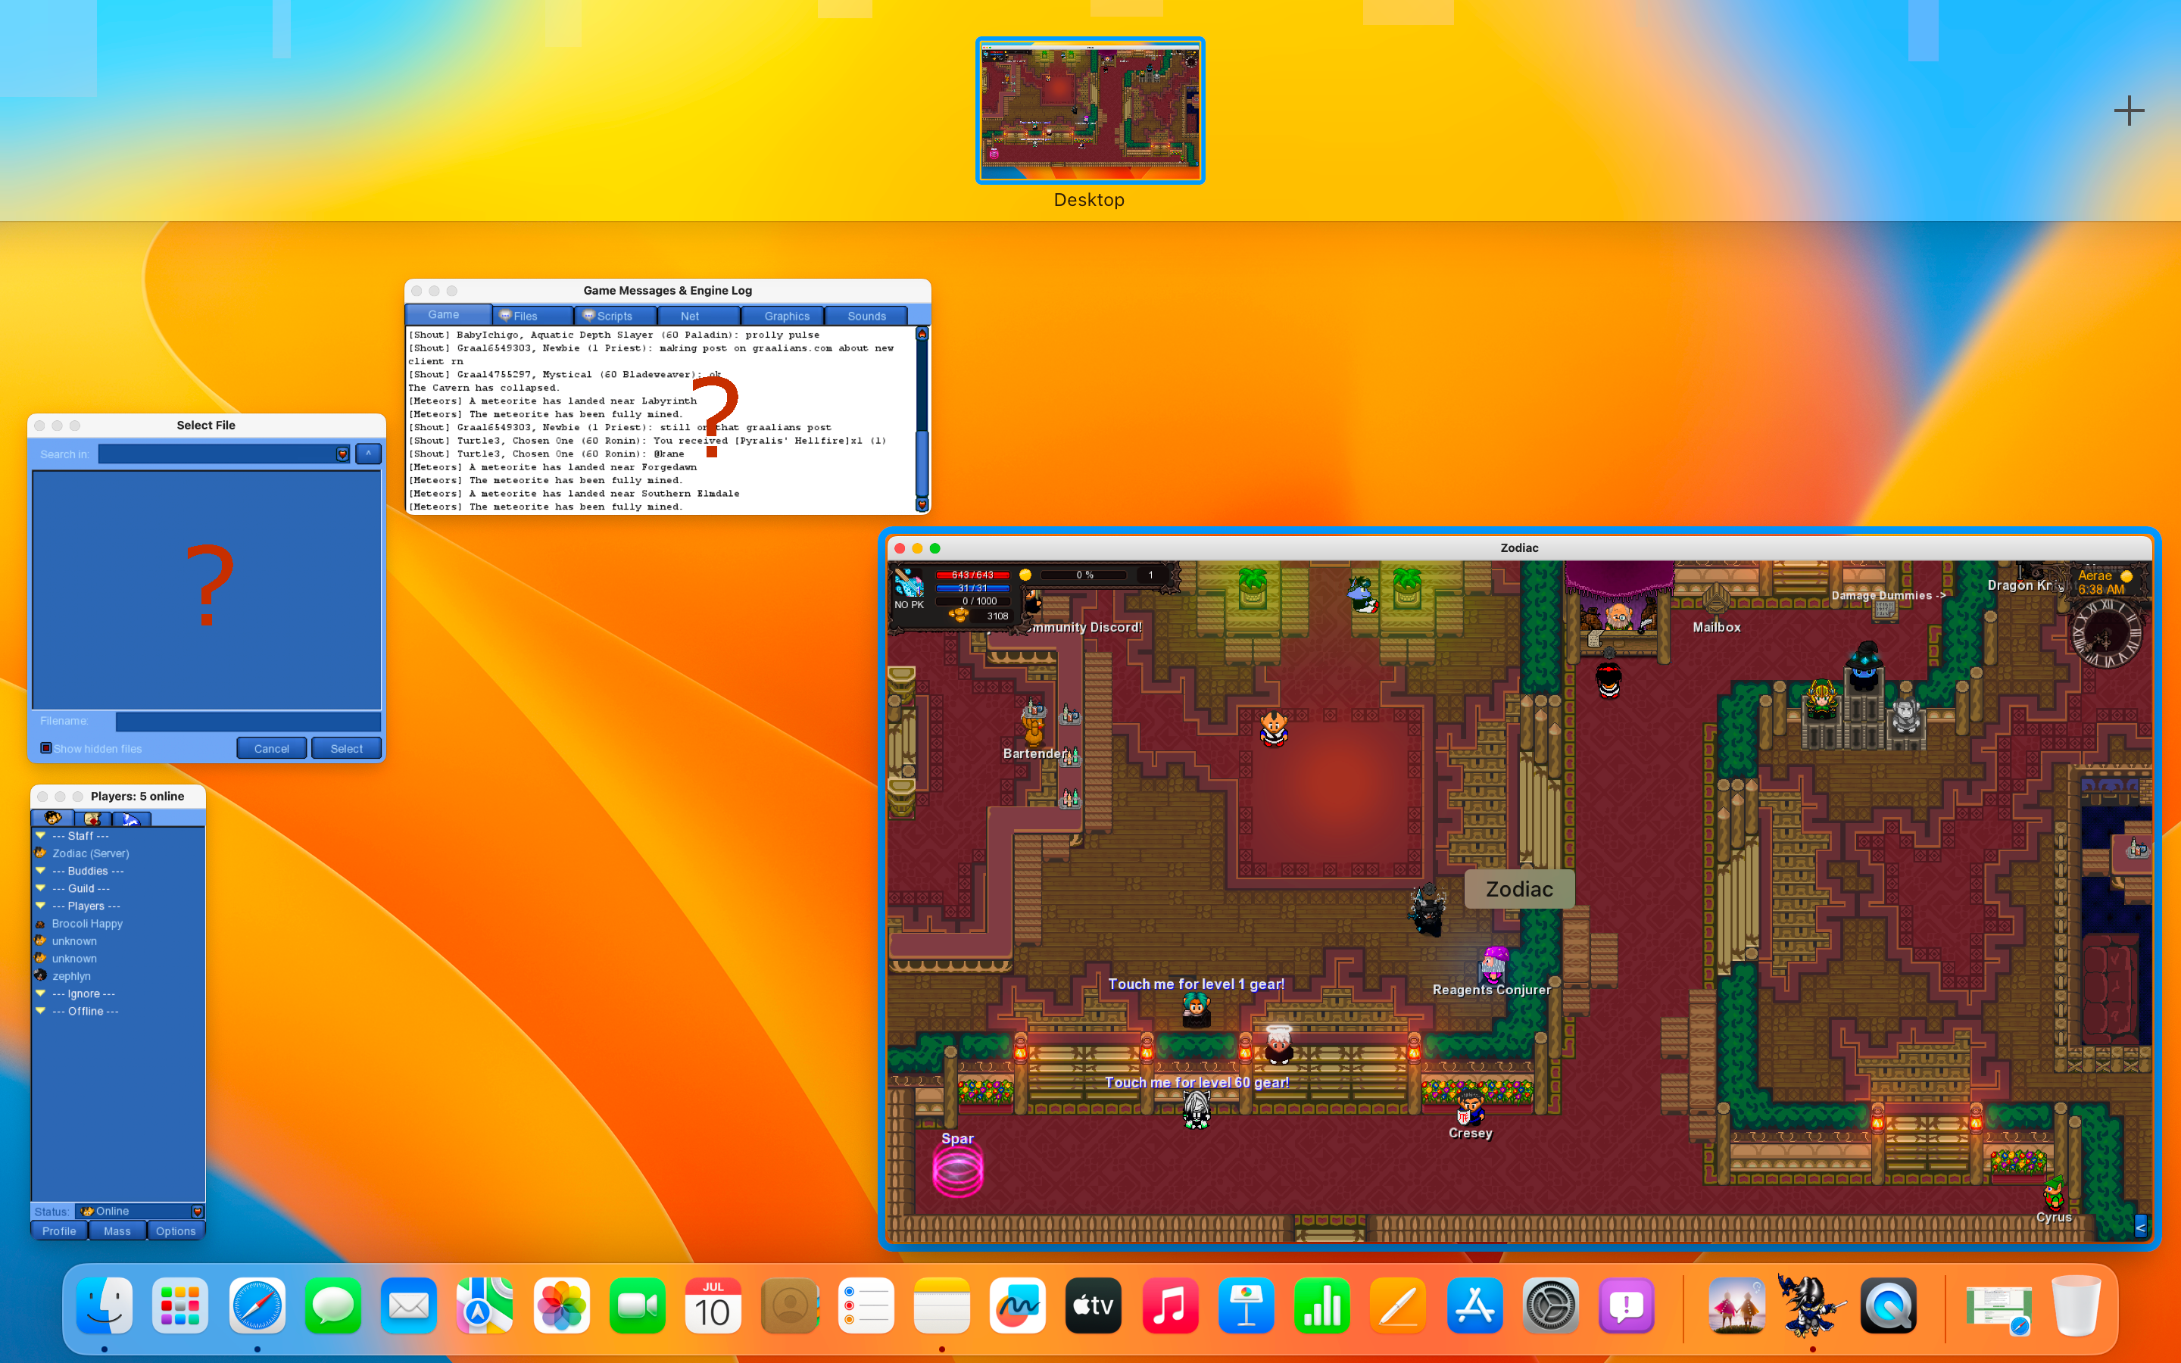Image resolution: width=2181 pixels, height=1363 pixels.
Task: Expand the Ignore group in Players window
Action: (41, 993)
